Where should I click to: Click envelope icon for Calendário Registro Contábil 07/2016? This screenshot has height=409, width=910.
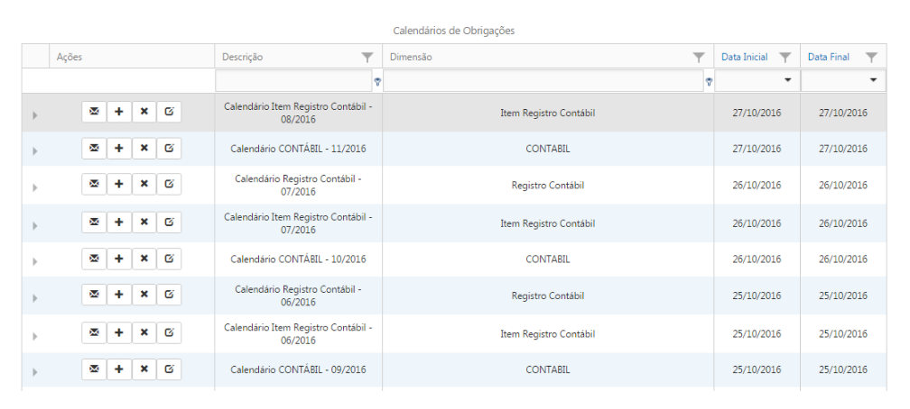[94, 184]
